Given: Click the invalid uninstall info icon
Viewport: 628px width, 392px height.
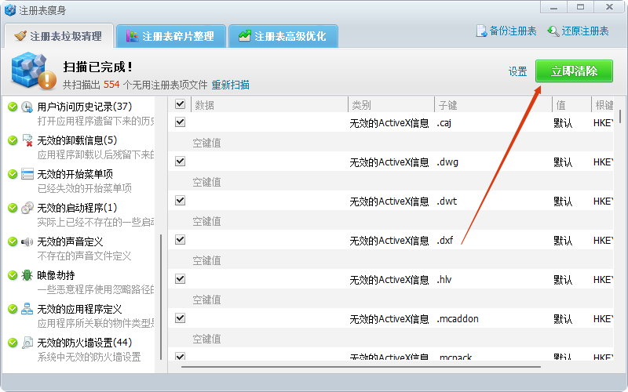Looking at the screenshot, I should coord(27,140).
